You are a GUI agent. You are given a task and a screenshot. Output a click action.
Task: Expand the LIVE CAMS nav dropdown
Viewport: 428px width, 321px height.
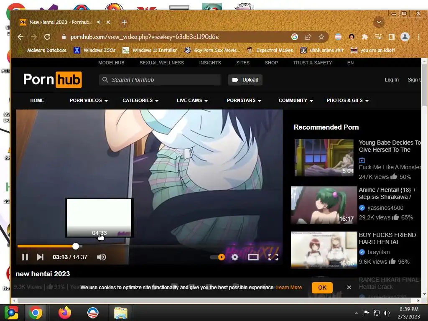192,100
